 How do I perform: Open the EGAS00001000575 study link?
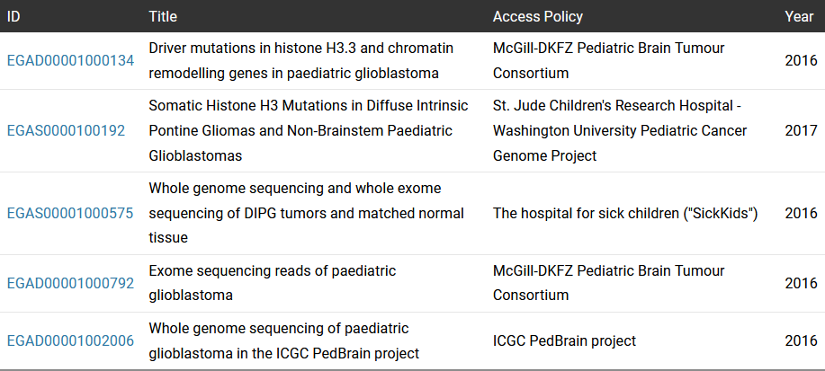point(70,213)
